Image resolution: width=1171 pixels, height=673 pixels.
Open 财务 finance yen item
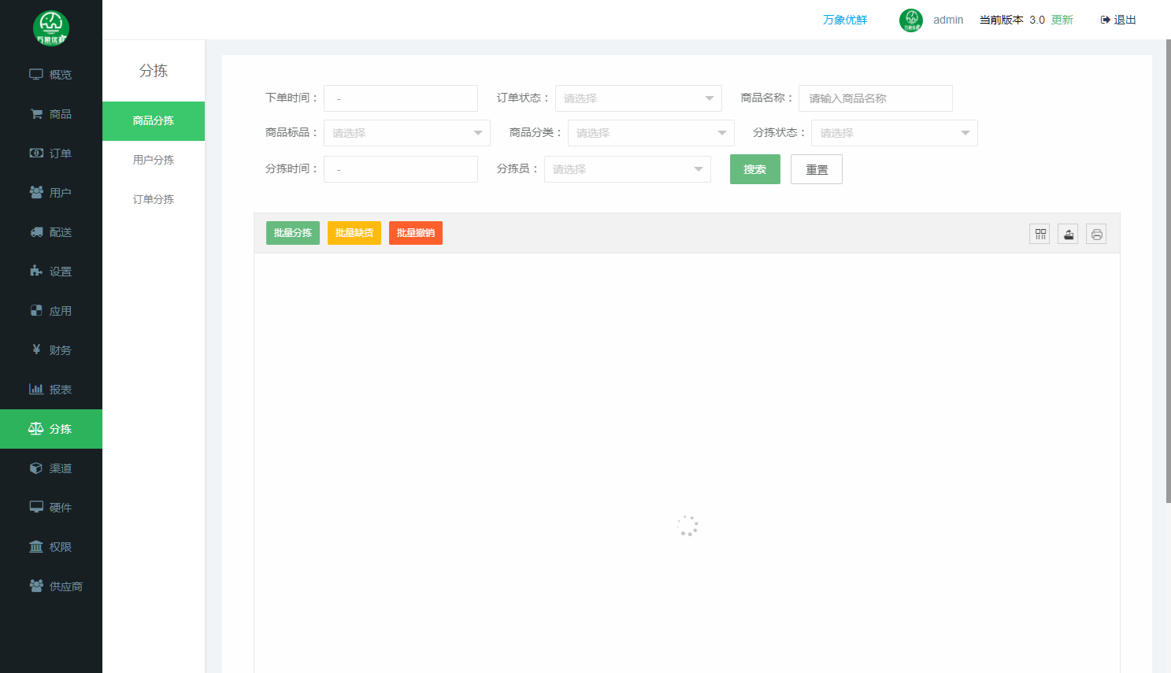(51, 350)
